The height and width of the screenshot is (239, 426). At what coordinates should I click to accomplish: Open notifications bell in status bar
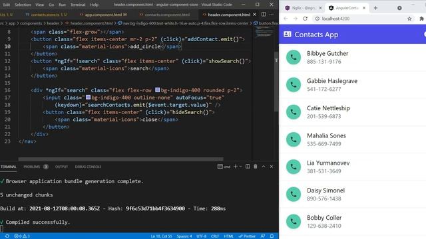click(272, 236)
